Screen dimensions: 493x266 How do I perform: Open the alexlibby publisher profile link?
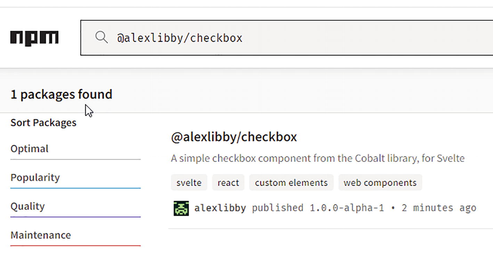coord(220,208)
